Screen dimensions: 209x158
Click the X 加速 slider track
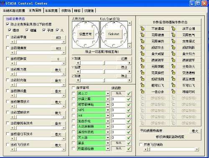point(104,63)
